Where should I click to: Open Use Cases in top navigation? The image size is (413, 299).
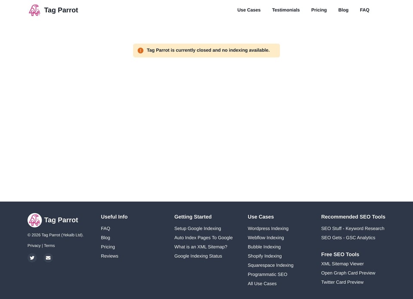tap(249, 10)
